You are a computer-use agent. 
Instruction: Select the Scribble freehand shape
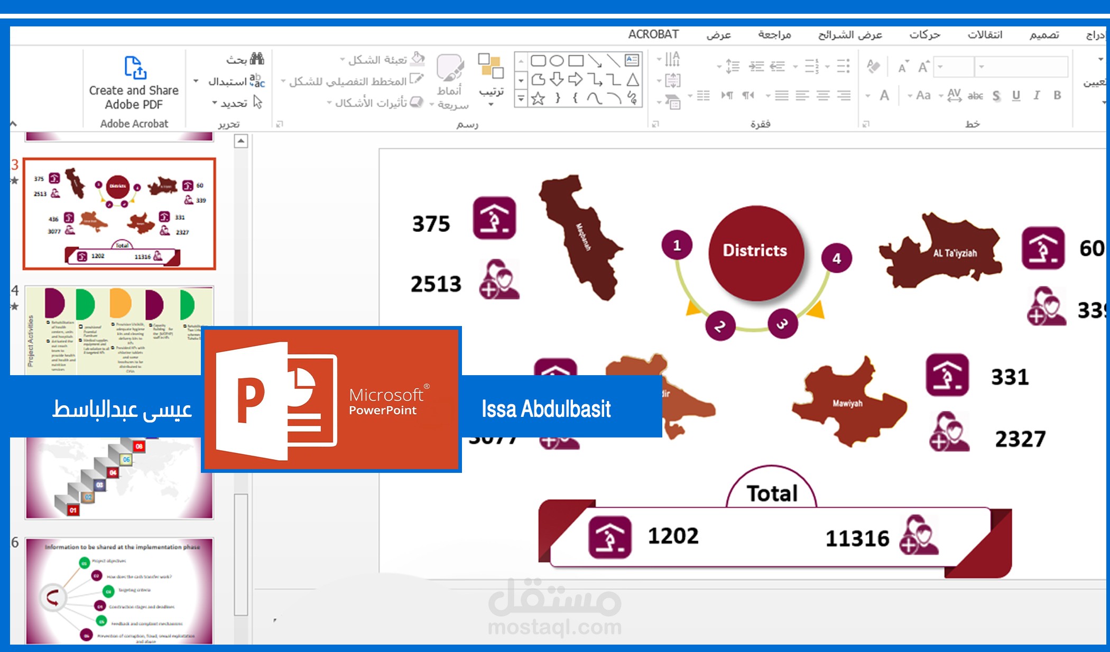click(x=632, y=98)
